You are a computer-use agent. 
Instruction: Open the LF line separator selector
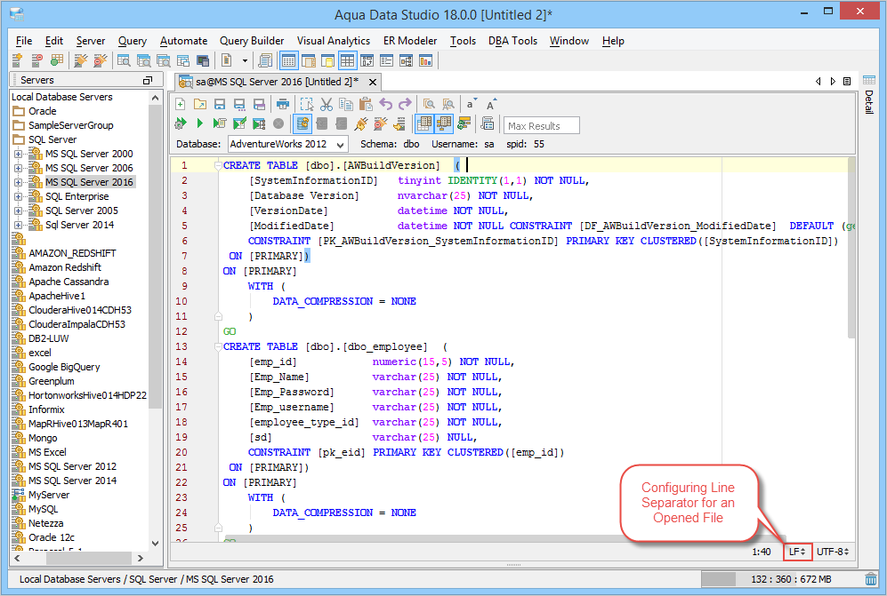click(x=796, y=552)
